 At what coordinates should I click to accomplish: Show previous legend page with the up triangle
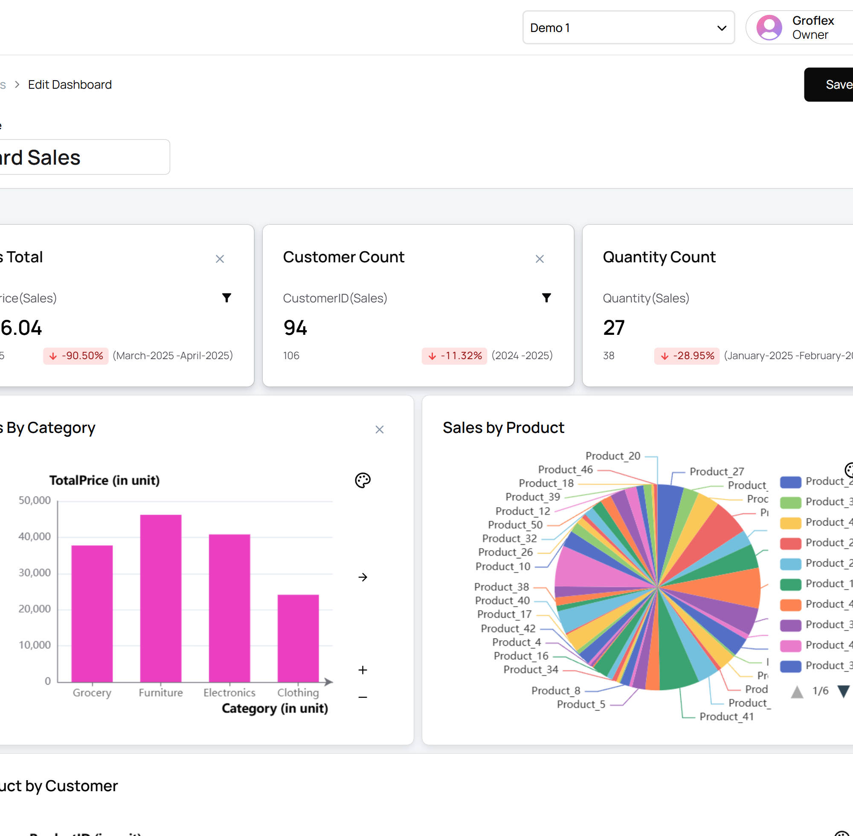pyautogui.click(x=797, y=691)
